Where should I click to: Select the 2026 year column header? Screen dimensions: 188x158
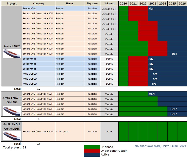(182, 4)
